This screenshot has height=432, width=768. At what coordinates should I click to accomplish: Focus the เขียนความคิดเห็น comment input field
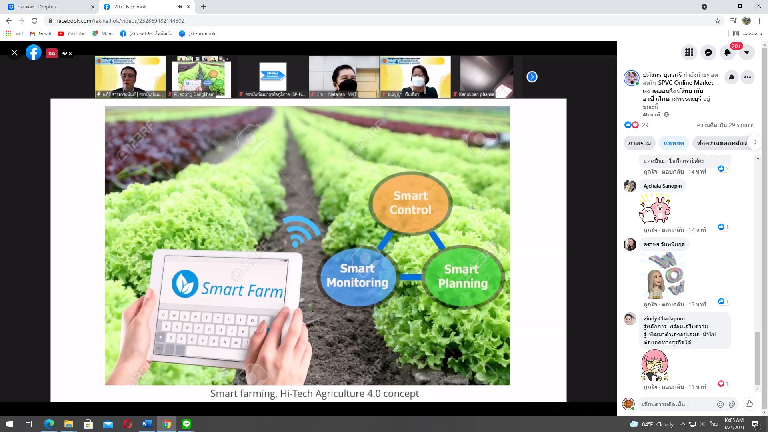[676, 404]
